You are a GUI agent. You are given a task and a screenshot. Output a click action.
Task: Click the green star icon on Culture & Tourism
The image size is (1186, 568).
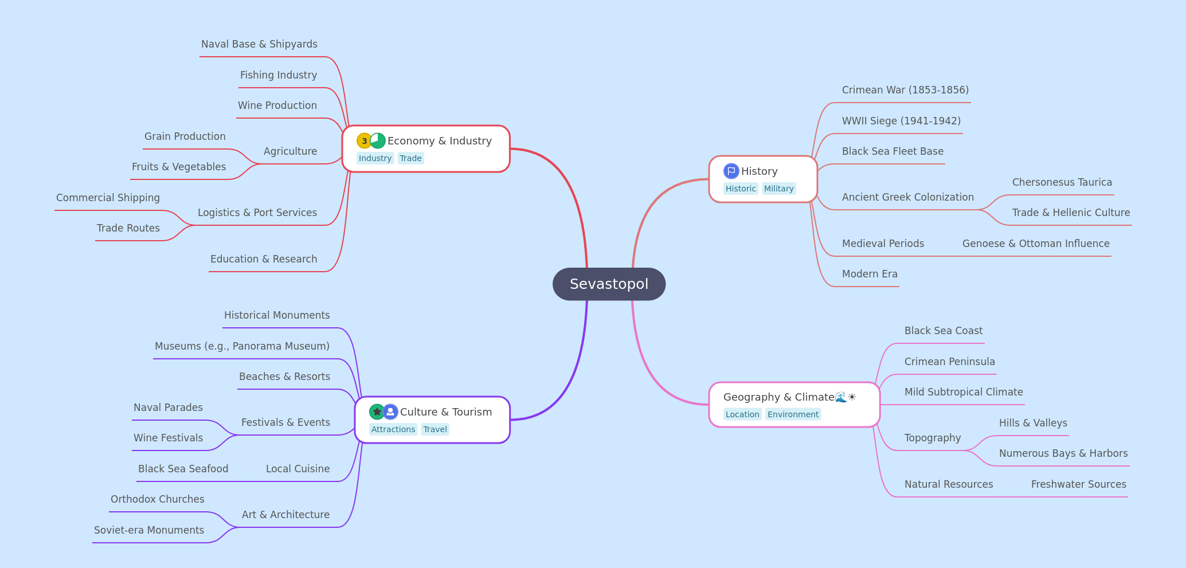pyautogui.click(x=377, y=412)
